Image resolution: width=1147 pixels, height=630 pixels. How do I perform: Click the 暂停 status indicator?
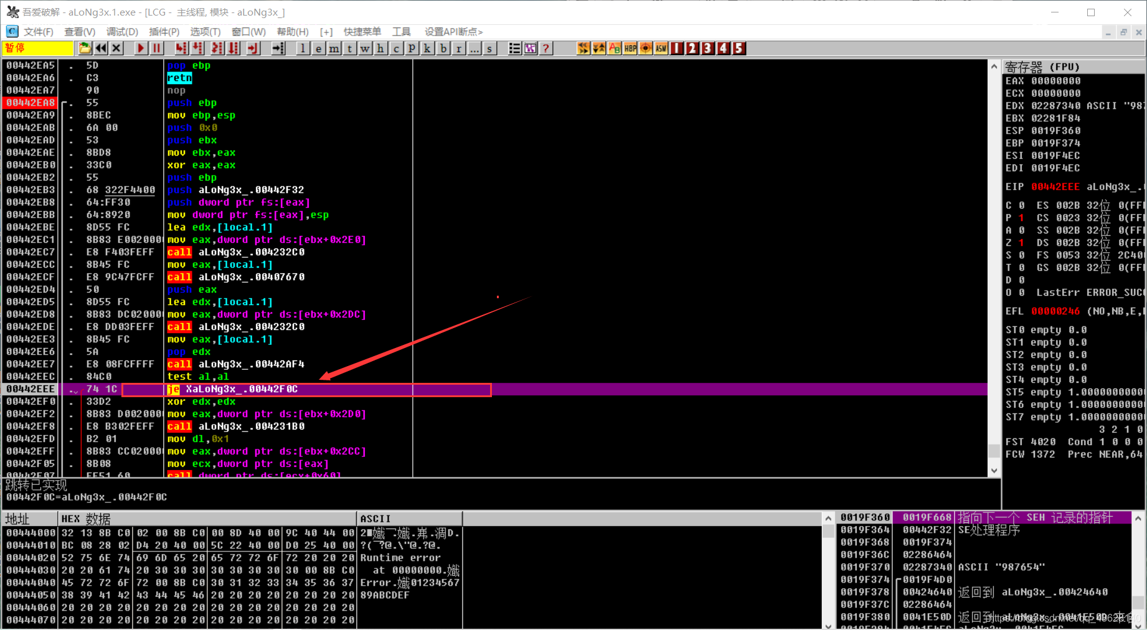pyautogui.click(x=37, y=48)
